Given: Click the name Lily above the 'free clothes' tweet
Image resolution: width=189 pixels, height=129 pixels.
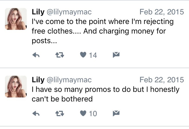Looking at the screenshot, I should (x=38, y=12).
